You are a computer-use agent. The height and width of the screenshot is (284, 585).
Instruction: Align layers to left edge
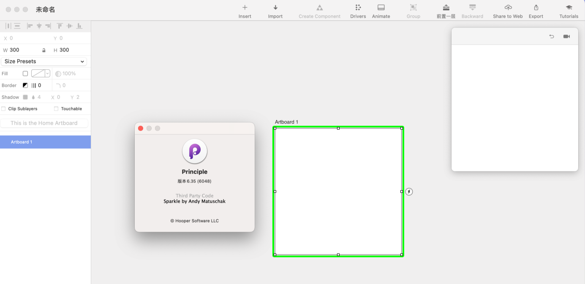30,26
